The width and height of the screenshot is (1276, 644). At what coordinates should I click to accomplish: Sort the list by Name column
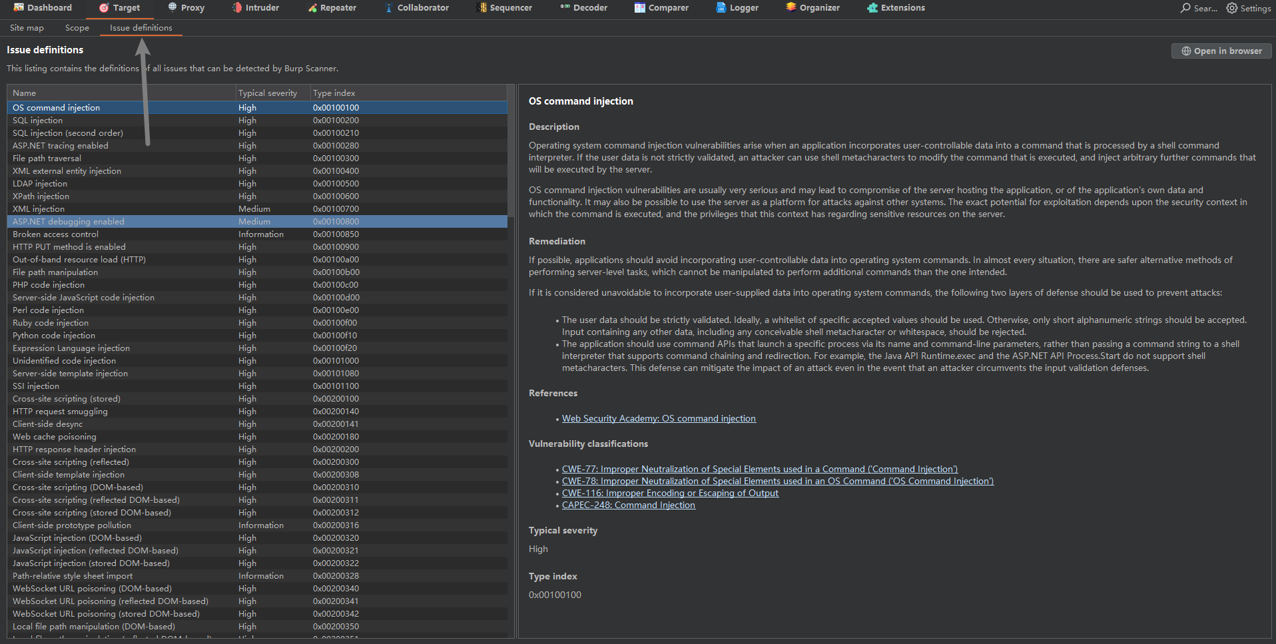(x=121, y=93)
